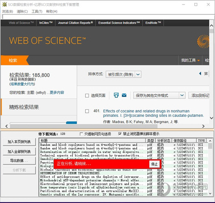Click download list scroll down arrow
The height and width of the screenshot is (203, 215).
coord(210,194)
